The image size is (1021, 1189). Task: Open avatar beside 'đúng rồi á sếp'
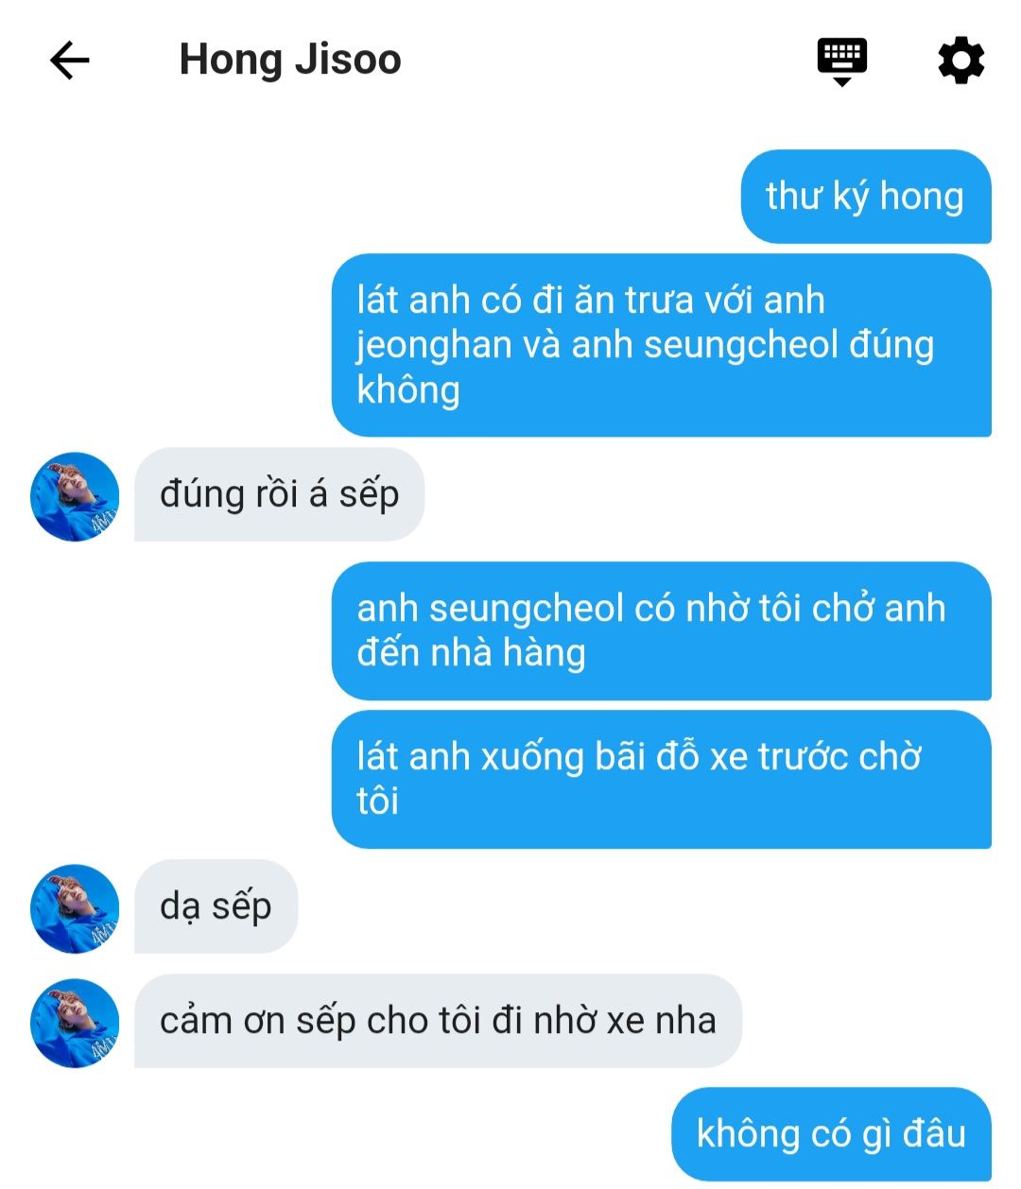(x=76, y=496)
